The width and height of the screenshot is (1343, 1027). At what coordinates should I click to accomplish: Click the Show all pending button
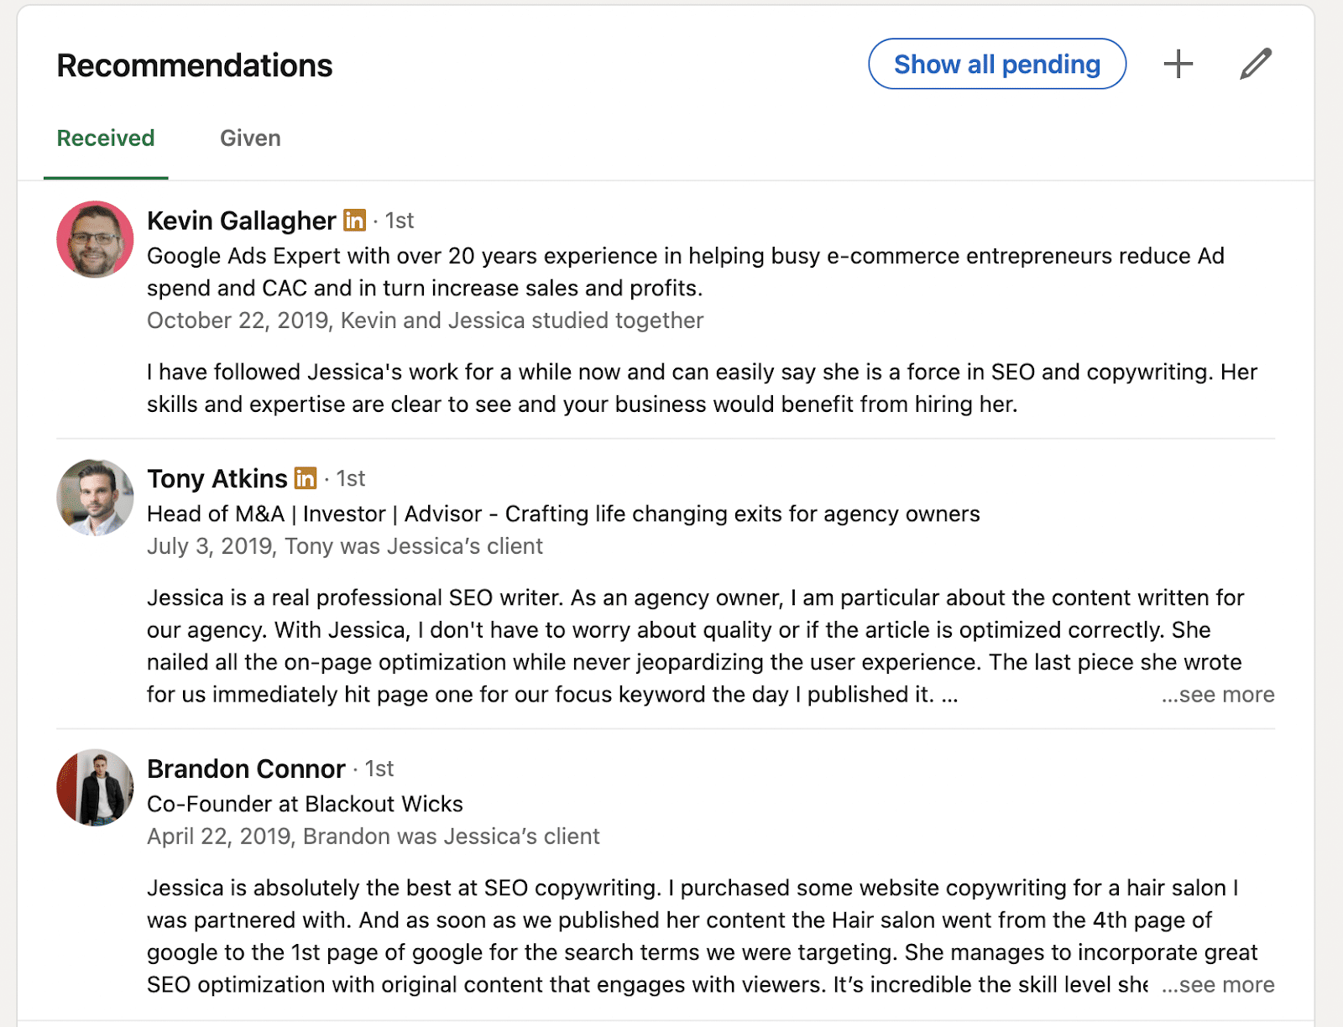[x=996, y=64]
